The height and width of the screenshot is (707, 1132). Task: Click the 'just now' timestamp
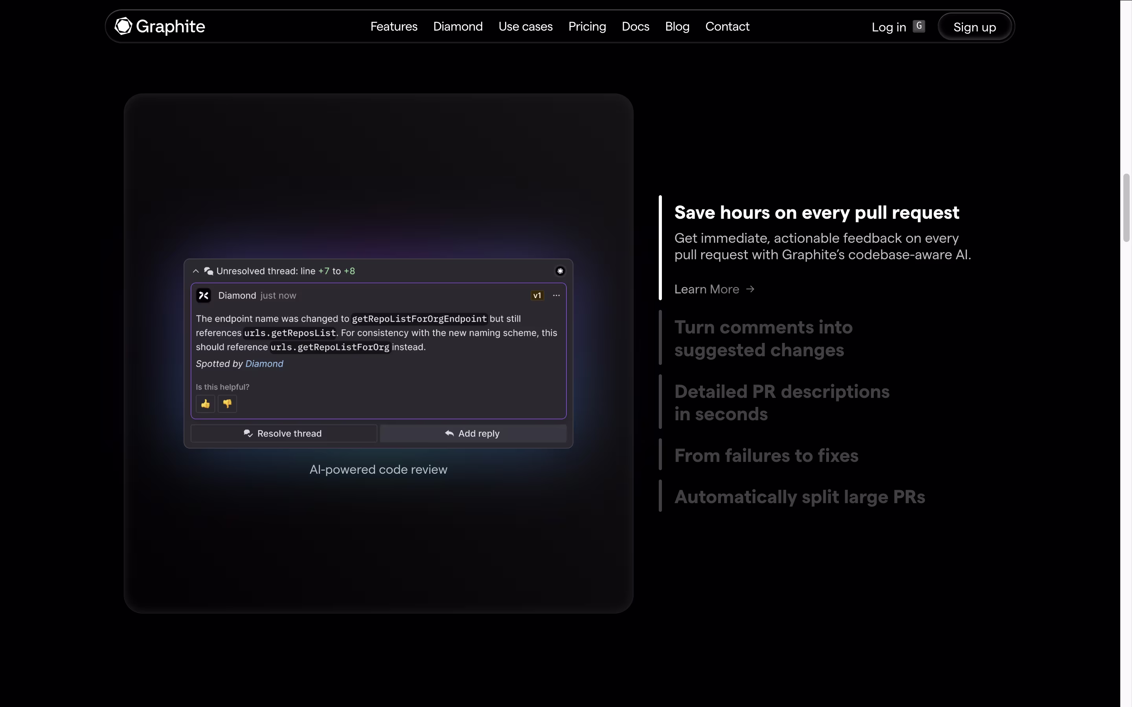click(278, 295)
